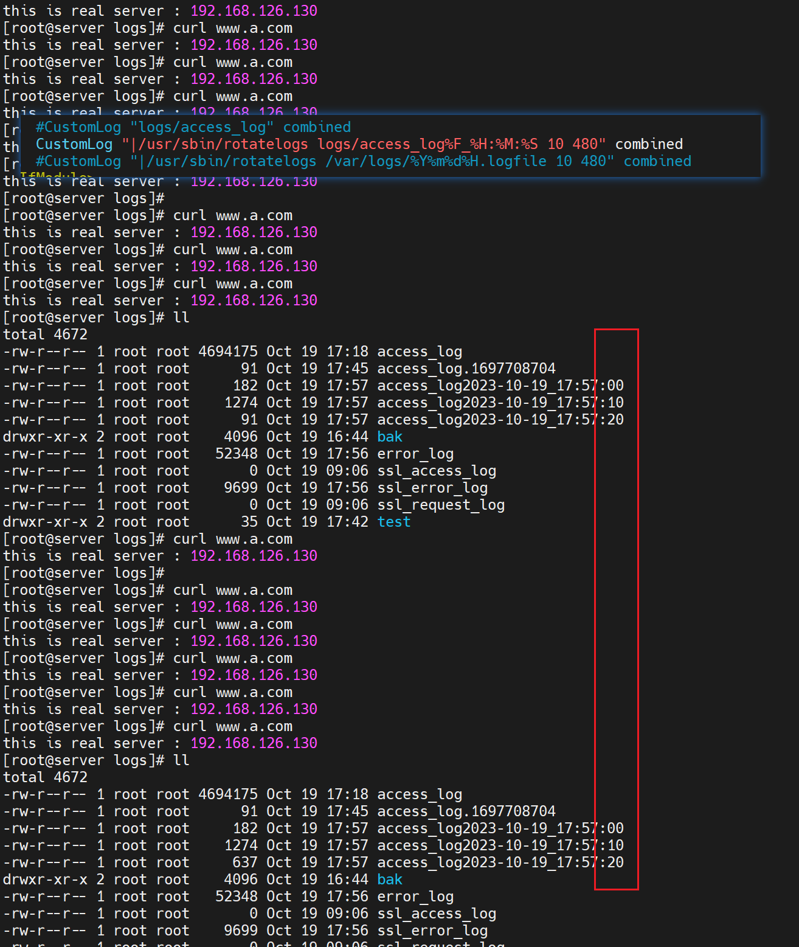The height and width of the screenshot is (947, 799).
Task: Click the first ll command at prompt
Action: (x=181, y=317)
